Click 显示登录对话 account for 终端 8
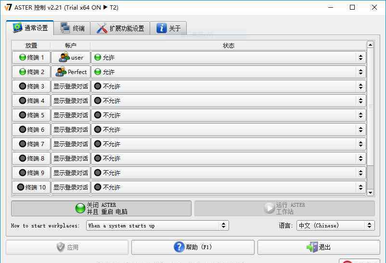Image resolution: width=386 pixels, height=263 pixels. click(71, 159)
